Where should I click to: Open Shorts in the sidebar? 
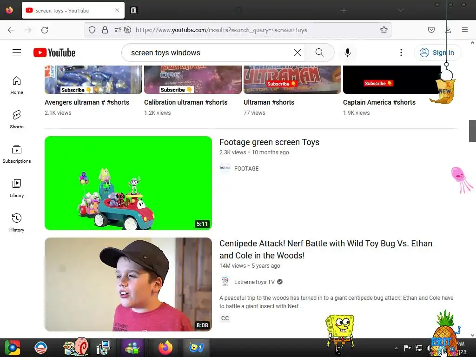tap(17, 119)
